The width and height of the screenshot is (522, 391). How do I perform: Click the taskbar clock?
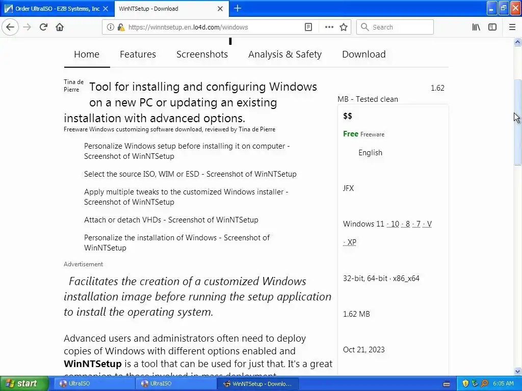503,383
